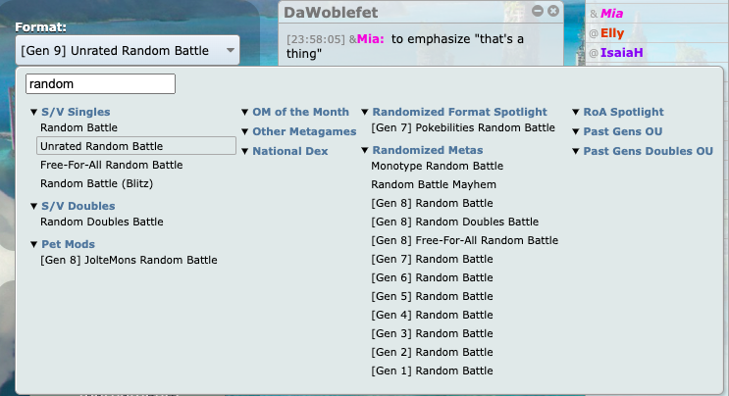The width and height of the screenshot is (729, 396).
Task: Pick [Gen 7] Pokebilities Random Battle
Action: [463, 127]
